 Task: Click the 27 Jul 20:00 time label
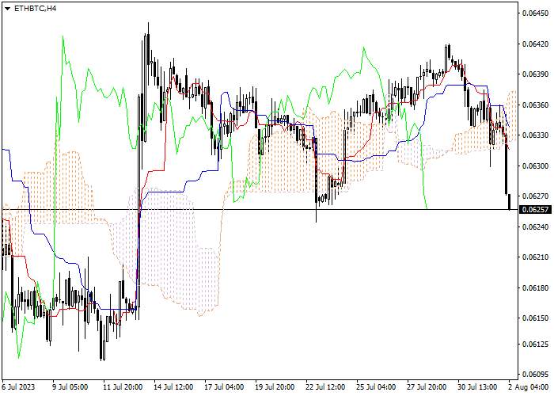pyautogui.click(x=427, y=386)
